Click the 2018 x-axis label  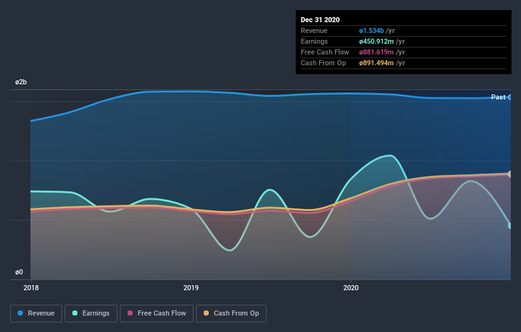coord(31,288)
